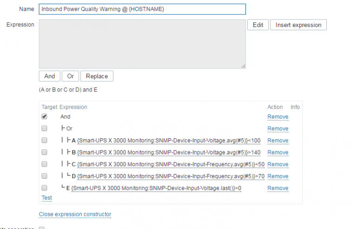
Task: Click the Action column header
Action: click(275, 107)
